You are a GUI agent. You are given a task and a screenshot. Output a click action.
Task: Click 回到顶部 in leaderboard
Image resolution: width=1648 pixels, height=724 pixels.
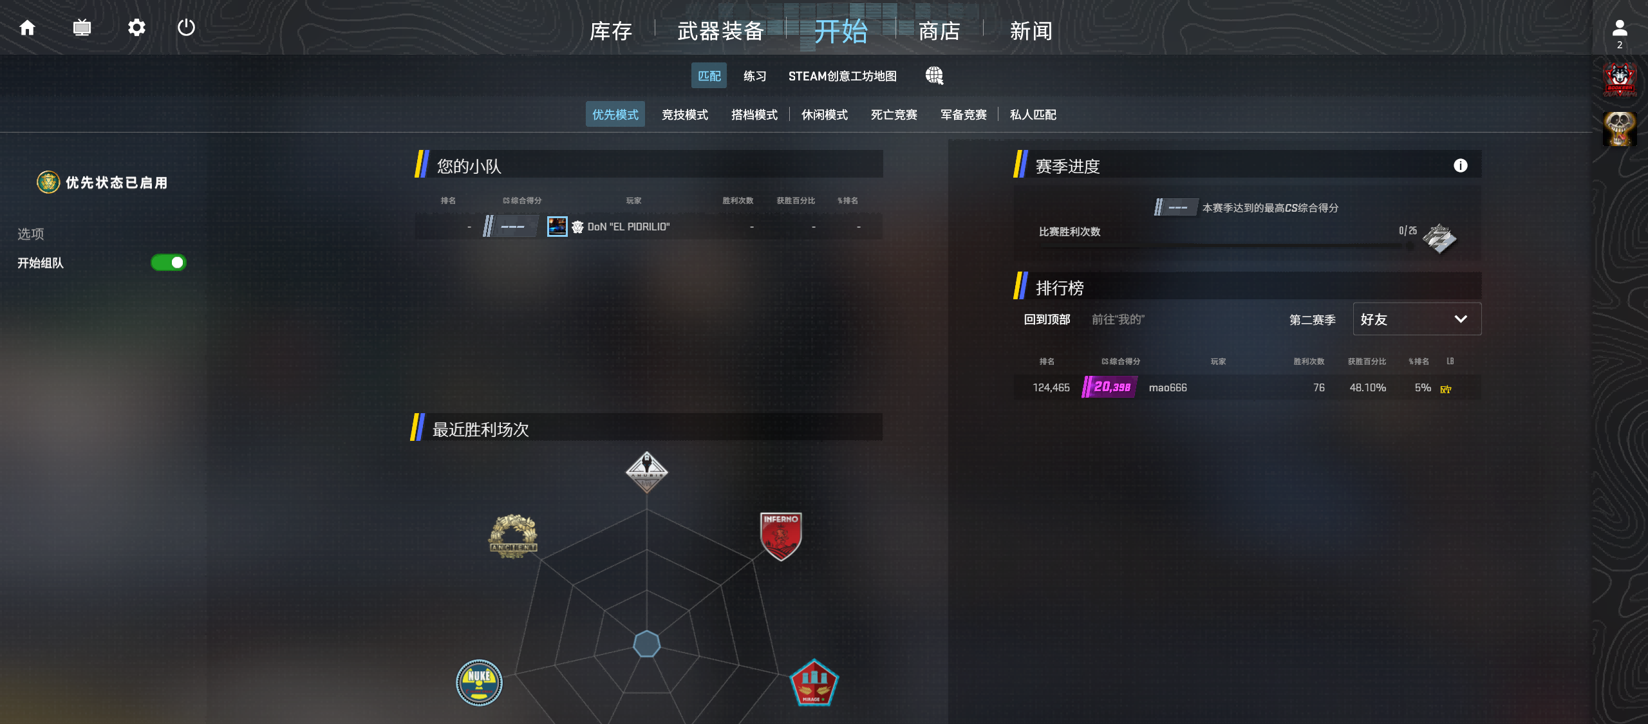[x=1047, y=319]
